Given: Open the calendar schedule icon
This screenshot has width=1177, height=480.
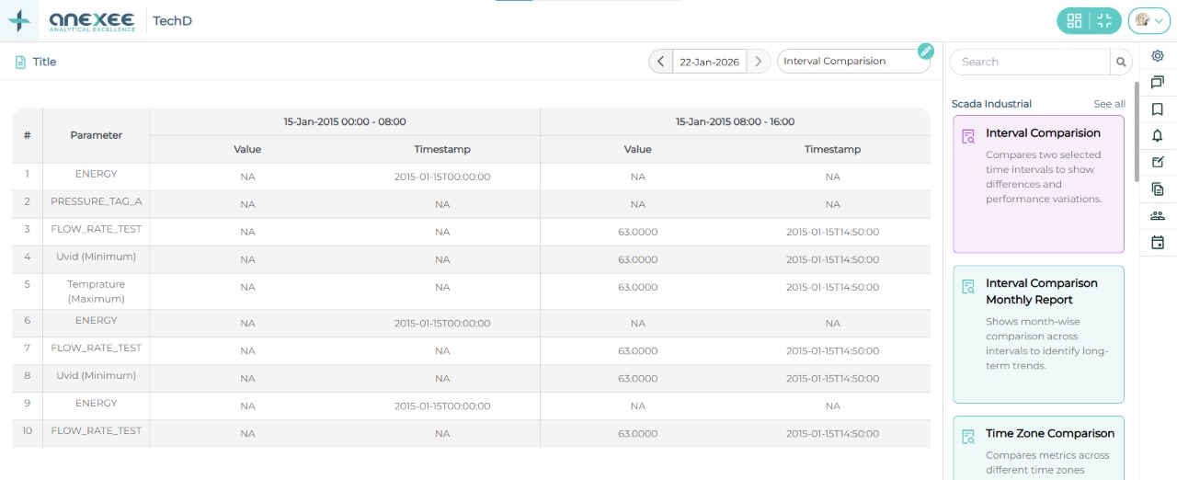Looking at the screenshot, I should (1158, 243).
